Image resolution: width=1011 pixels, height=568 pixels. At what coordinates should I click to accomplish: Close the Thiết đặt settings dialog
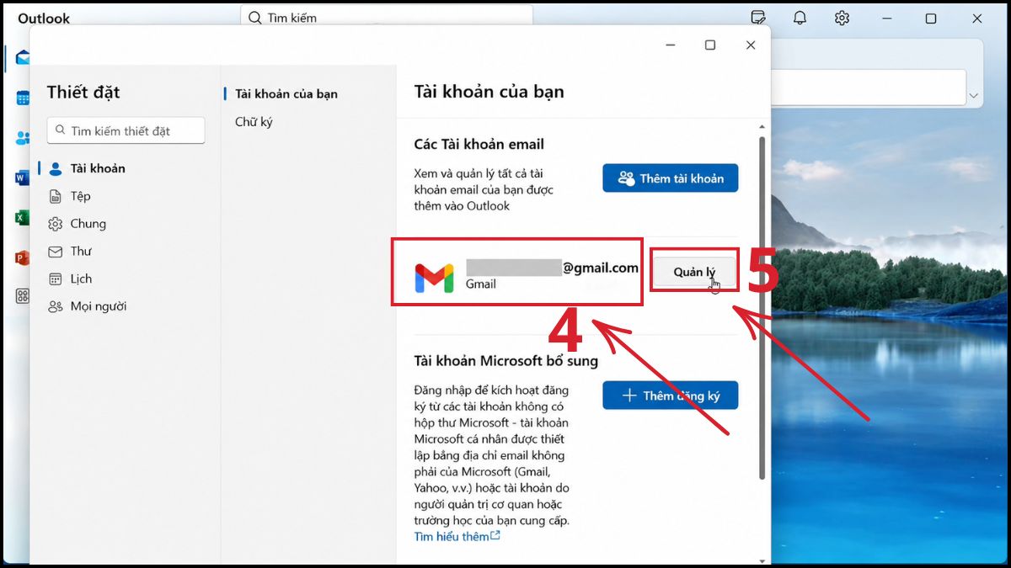tap(751, 45)
